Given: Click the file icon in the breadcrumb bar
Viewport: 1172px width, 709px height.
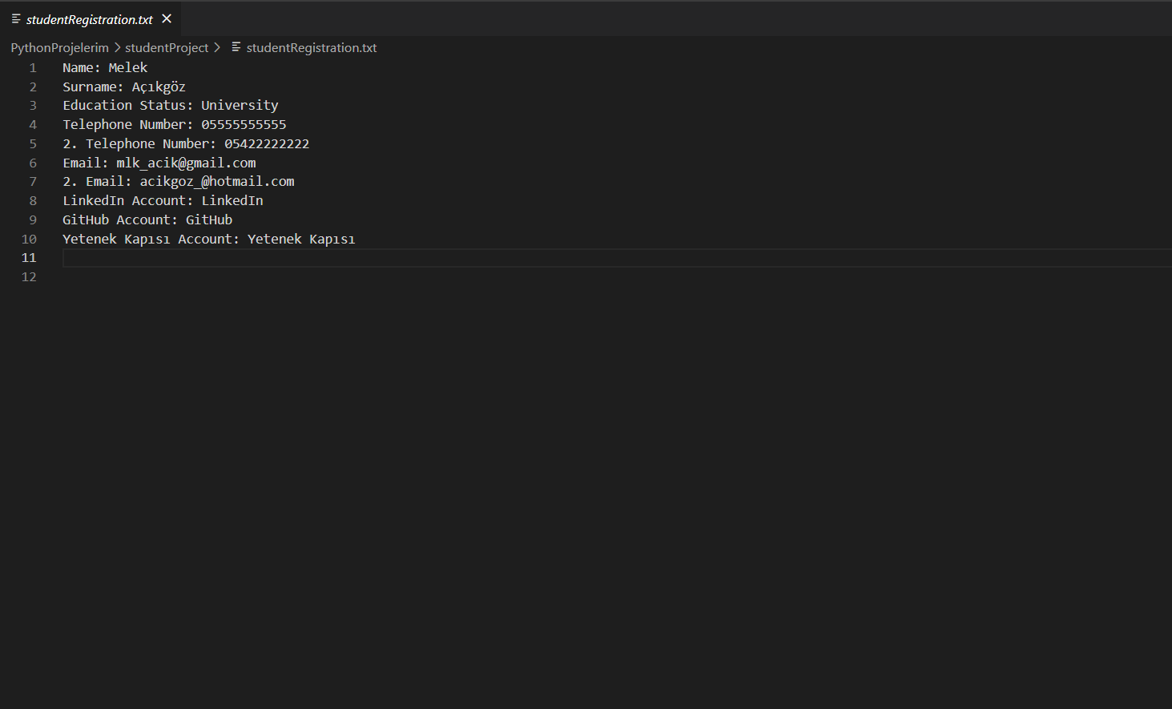Looking at the screenshot, I should [236, 47].
